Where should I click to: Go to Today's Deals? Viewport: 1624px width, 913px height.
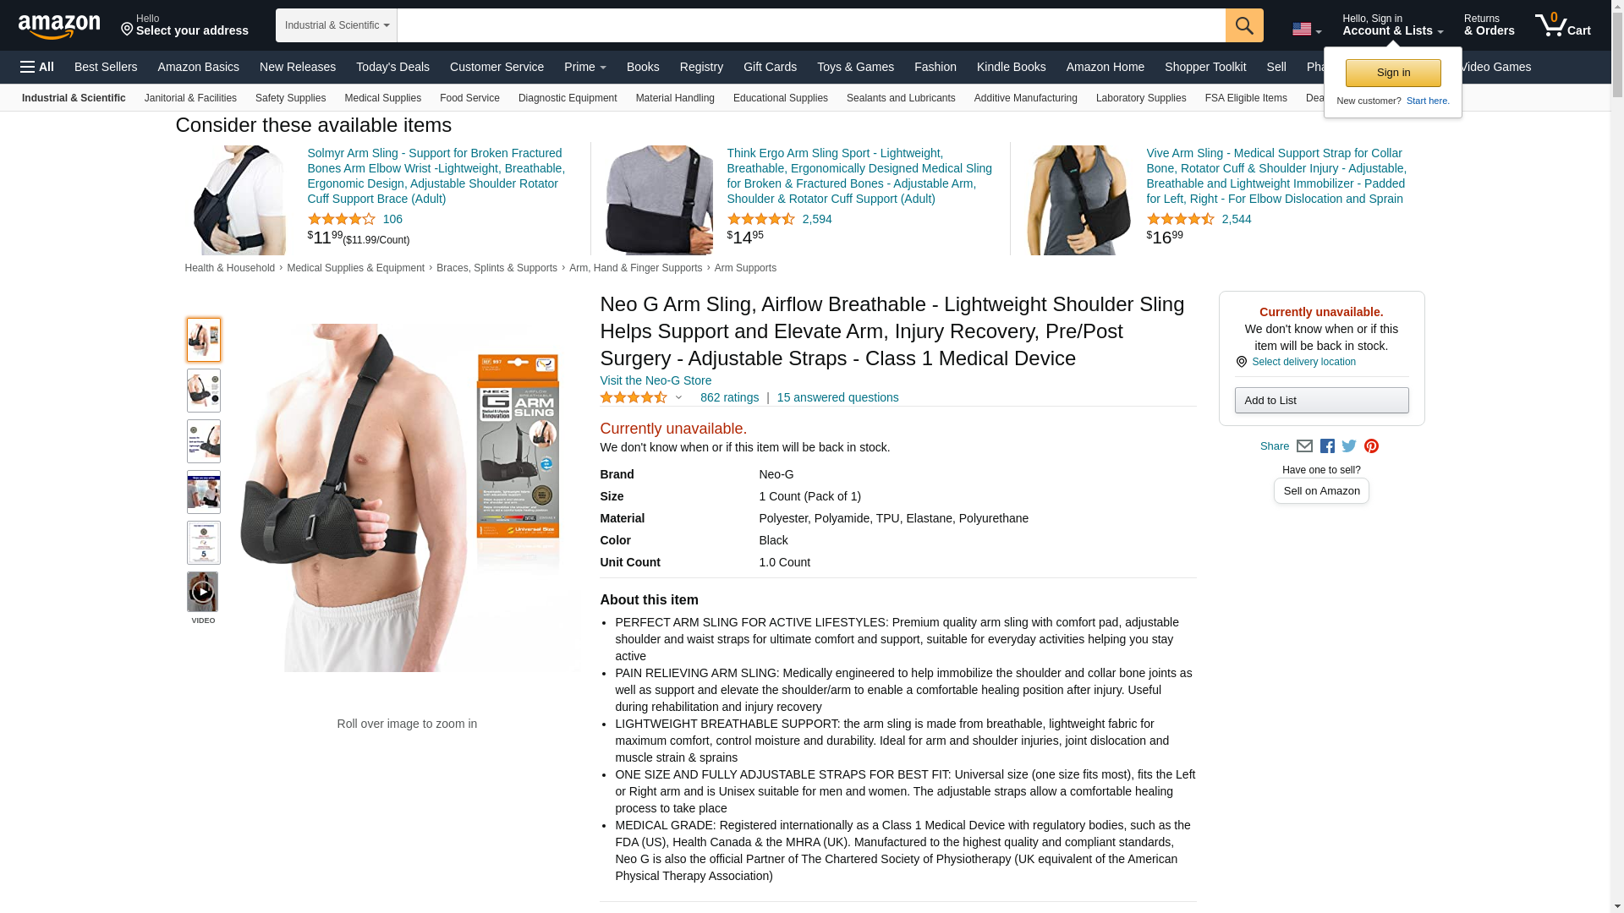coord(392,67)
